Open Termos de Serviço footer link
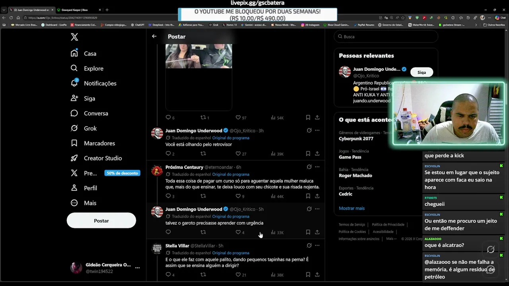 [x=352, y=224]
